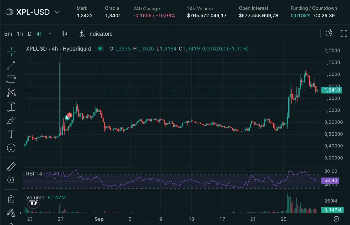The height and width of the screenshot is (225, 350).
Task: Open the XABCD pattern tool
Action: (11, 93)
